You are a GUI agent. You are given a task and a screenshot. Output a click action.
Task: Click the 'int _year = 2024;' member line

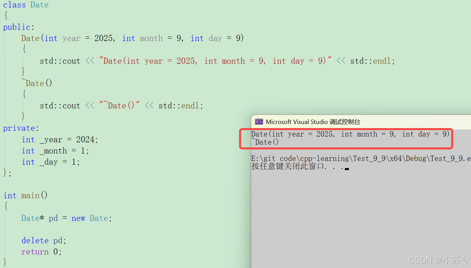pyautogui.click(x=60, y=140)
